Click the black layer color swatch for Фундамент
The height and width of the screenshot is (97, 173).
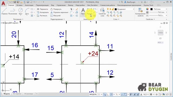tap(116, 9)
